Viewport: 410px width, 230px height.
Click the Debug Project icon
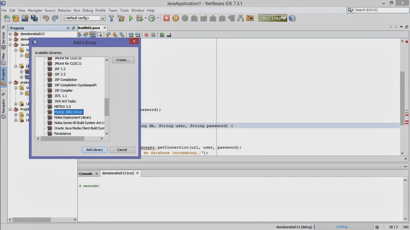[x=140, y=18]
